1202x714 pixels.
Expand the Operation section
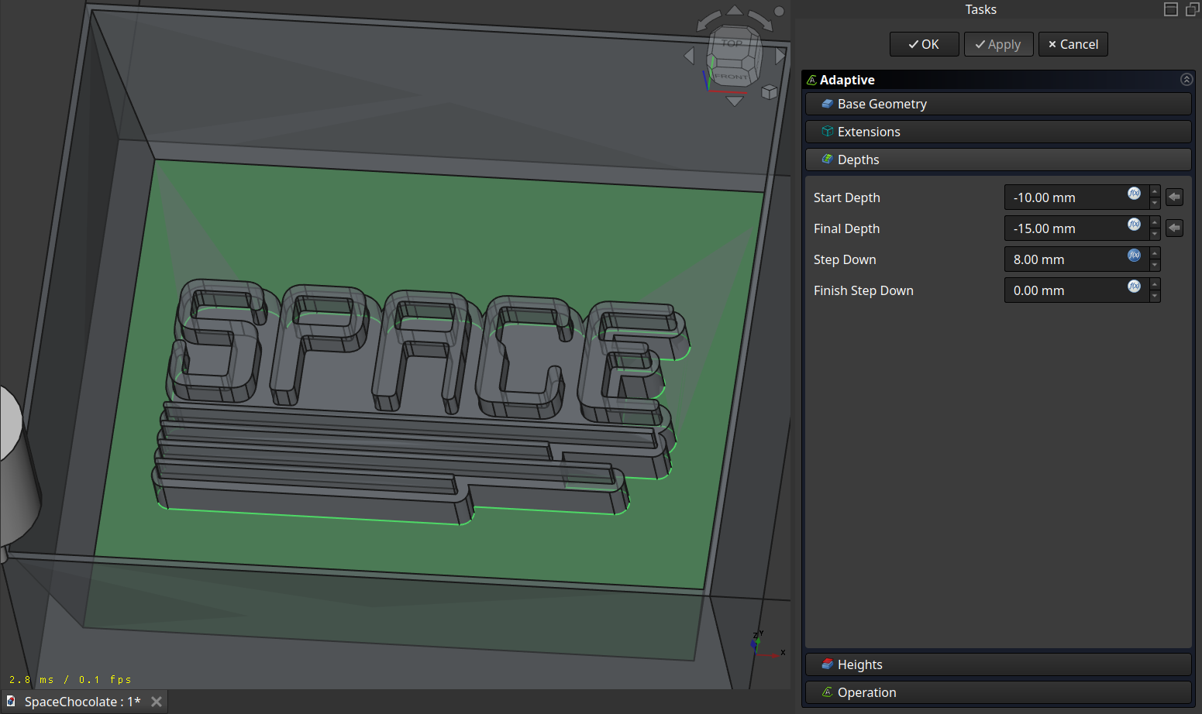click(x=998, y=692)
